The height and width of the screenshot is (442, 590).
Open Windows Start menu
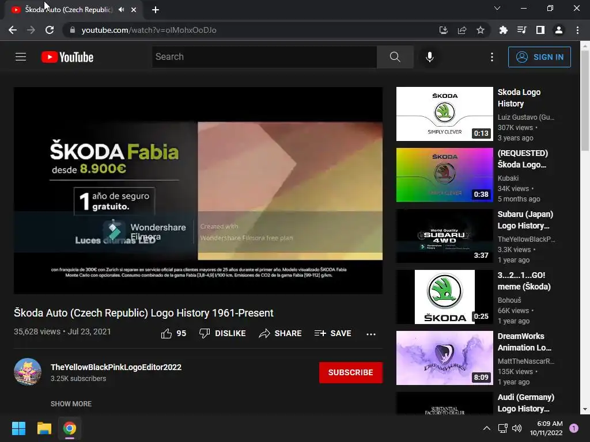pyautogui.click(x=18, y=428)
